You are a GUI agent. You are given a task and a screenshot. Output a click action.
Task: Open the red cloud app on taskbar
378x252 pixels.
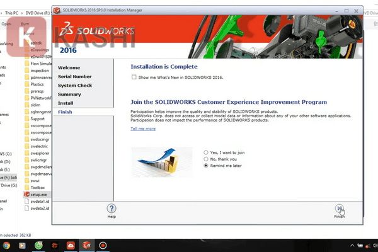[71, 246]
